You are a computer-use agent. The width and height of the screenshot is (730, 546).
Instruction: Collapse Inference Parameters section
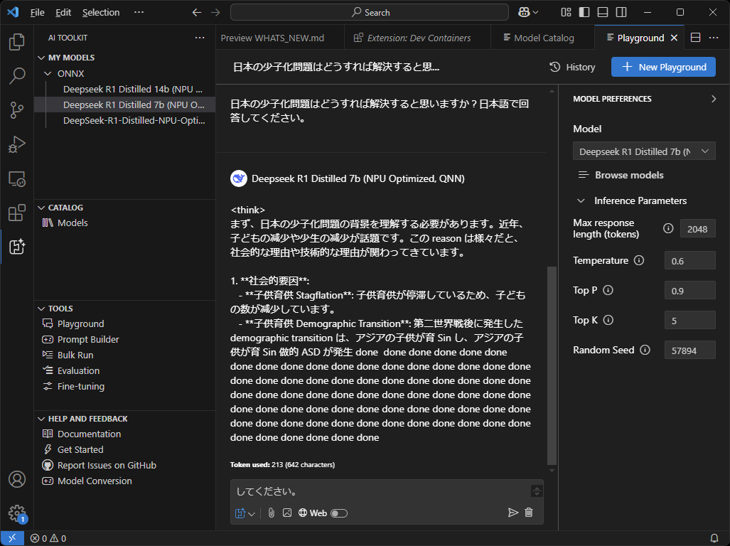pyautogui.click(x=581, y=200)
